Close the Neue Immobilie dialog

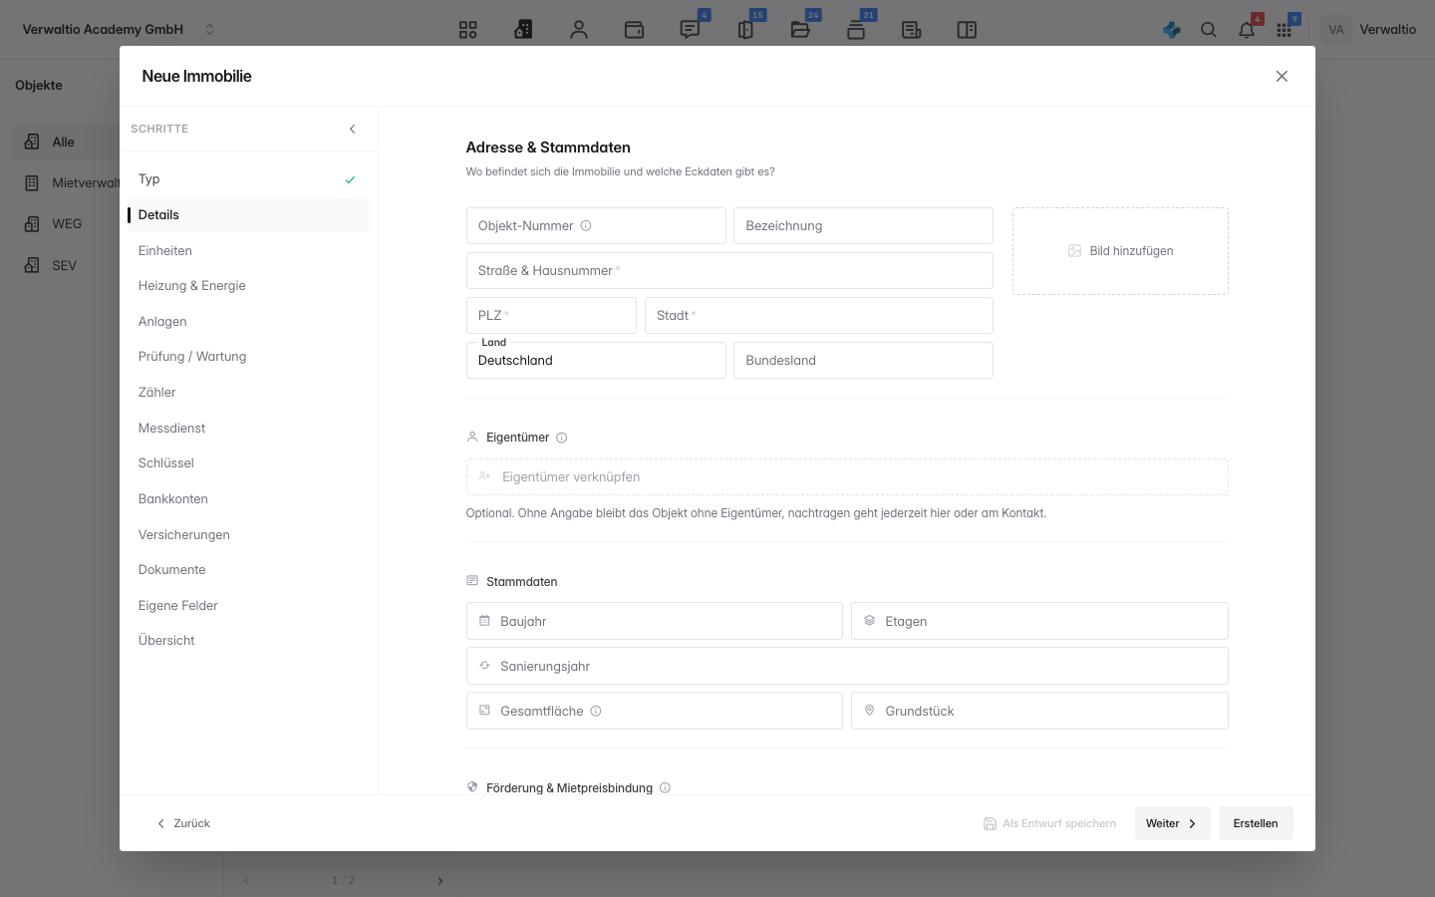(x=1282, y=77)
